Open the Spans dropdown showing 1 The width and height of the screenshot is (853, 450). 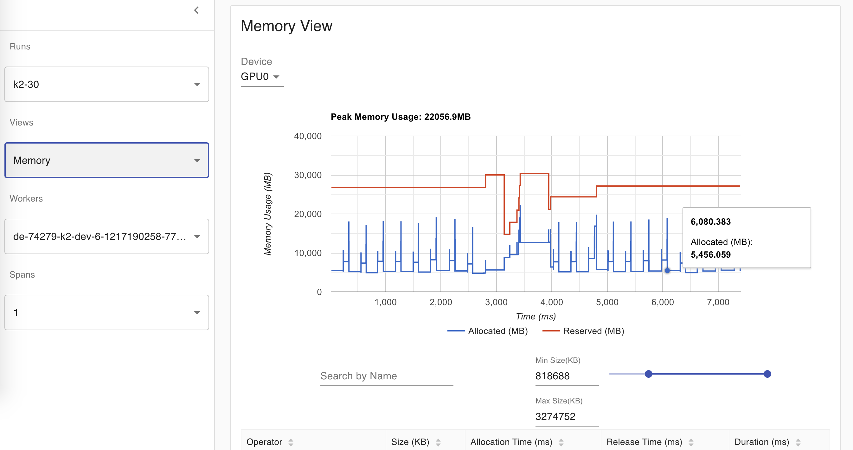click(x=106, y=312)
